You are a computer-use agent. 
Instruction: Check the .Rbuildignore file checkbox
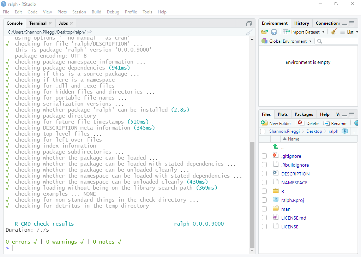coord(264,165)
